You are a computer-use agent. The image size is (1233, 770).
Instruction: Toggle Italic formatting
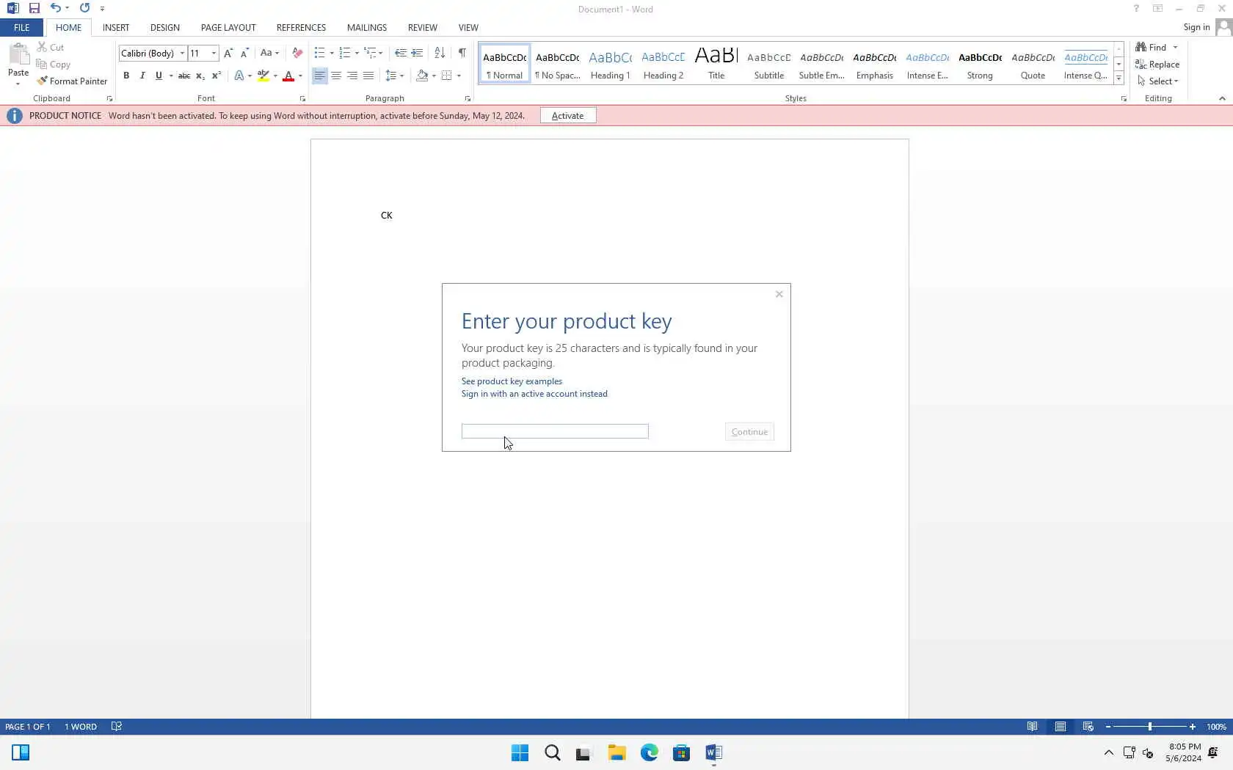(142, 76)
